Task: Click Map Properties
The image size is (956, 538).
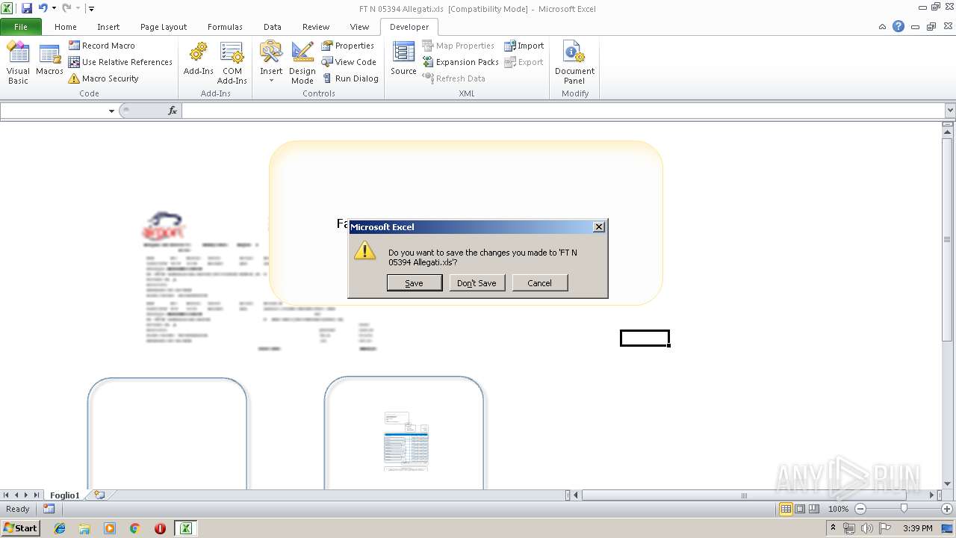Action: coord(458,46)
